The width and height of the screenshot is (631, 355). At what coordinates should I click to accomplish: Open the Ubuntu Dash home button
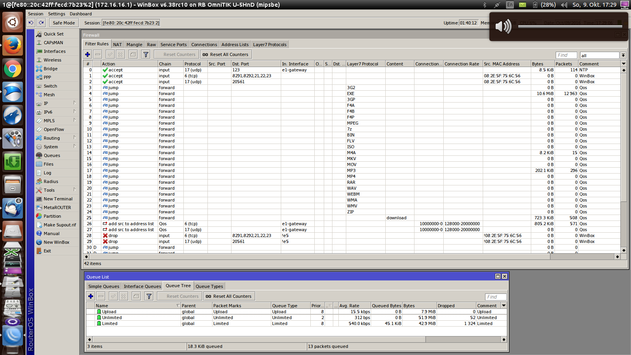tap(13, 22)
